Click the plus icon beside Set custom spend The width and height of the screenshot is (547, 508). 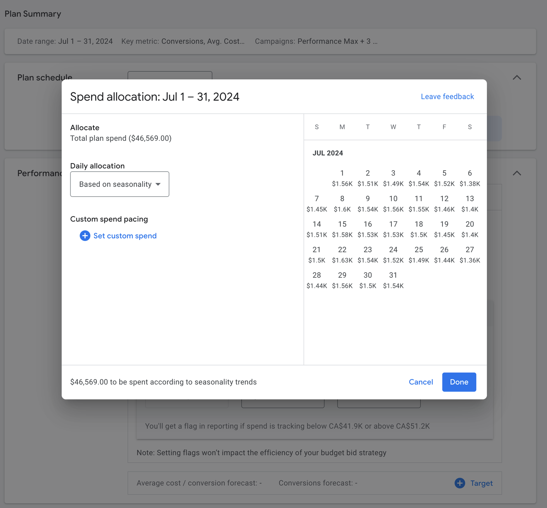point(85,236)
